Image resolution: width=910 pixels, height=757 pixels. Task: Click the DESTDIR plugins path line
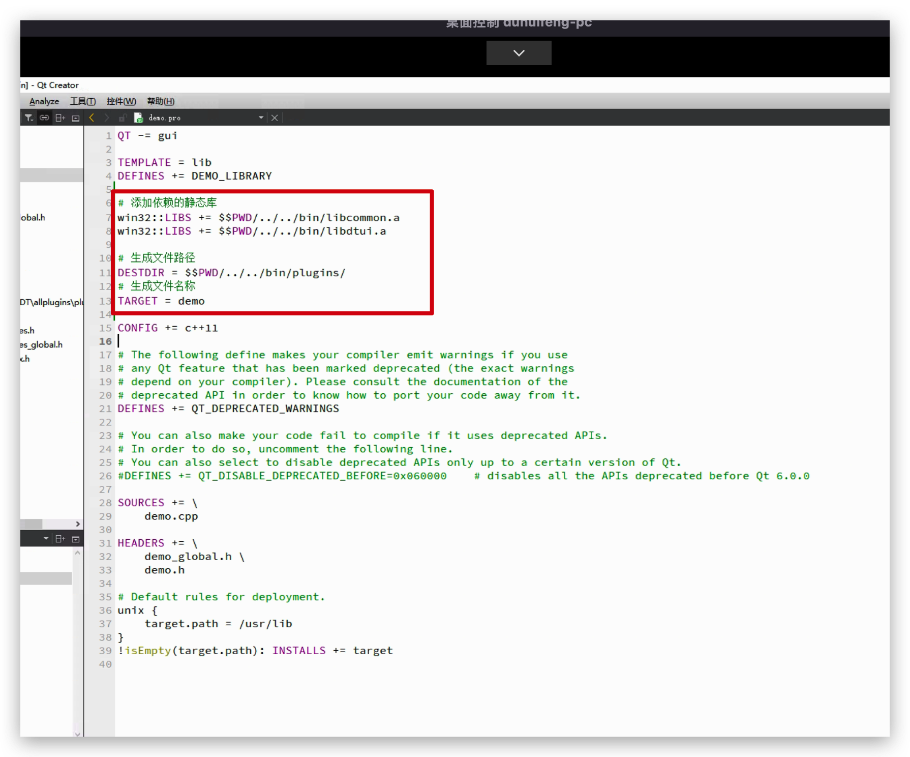(x=231, y=273)
